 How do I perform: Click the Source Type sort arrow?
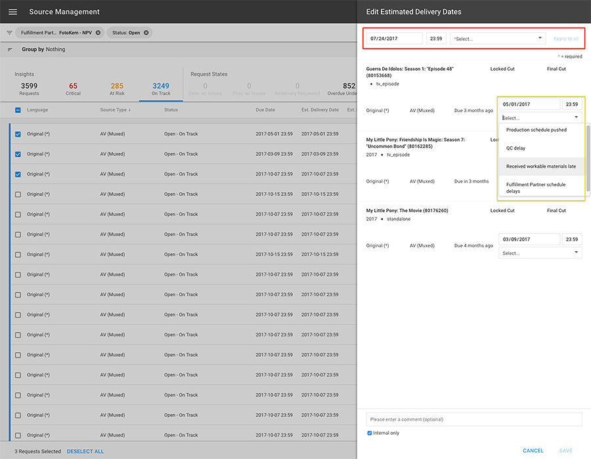point(129,110)
